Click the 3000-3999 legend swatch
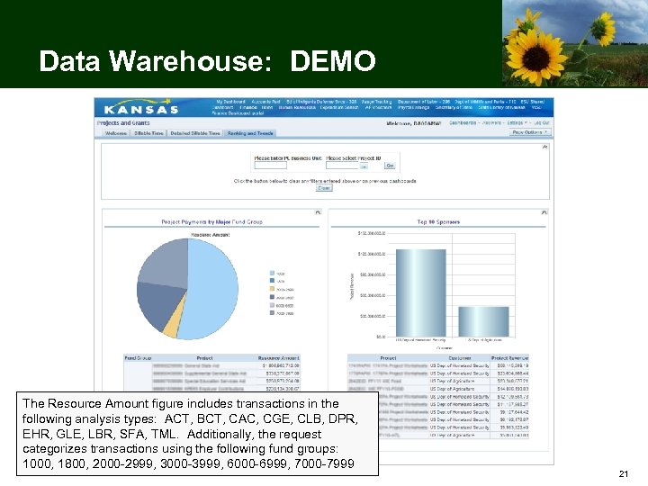This screenshot has height=486, width=648. 272,297
